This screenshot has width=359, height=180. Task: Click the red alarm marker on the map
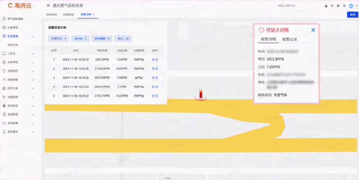coord(201,94)
